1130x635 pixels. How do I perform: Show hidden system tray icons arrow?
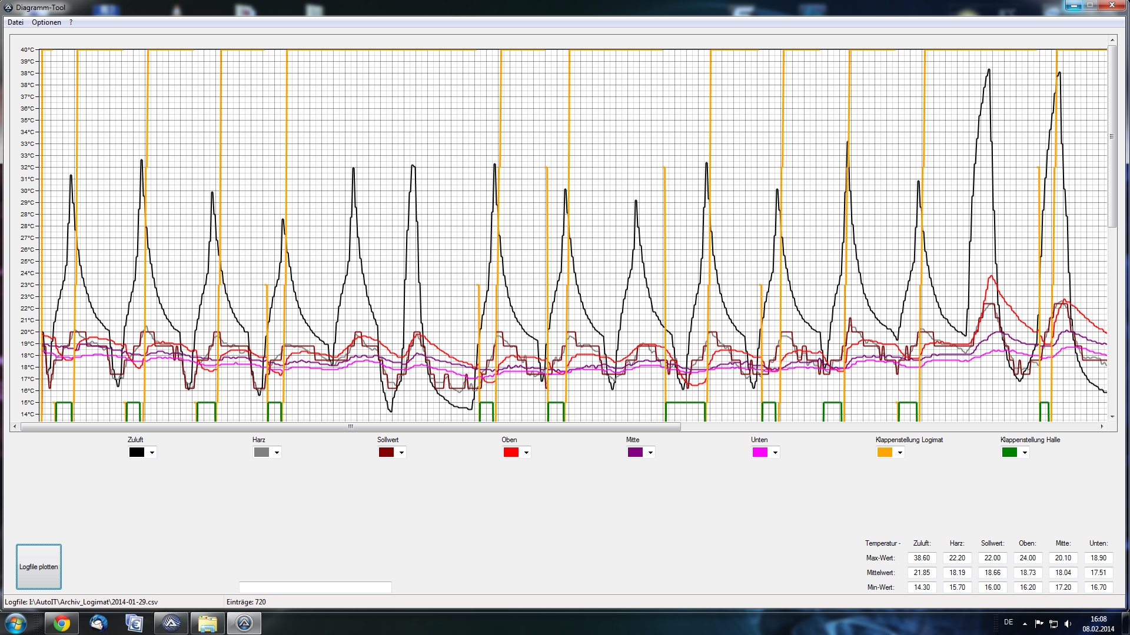(x=1025, y=623)
